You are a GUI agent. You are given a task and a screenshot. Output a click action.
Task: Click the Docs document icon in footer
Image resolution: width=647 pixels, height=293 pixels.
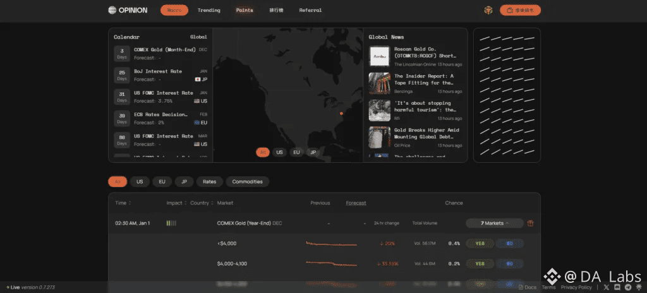[x=521, y=287]
